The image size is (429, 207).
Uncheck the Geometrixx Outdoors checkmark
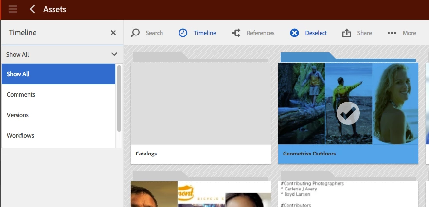pos(348,113)
